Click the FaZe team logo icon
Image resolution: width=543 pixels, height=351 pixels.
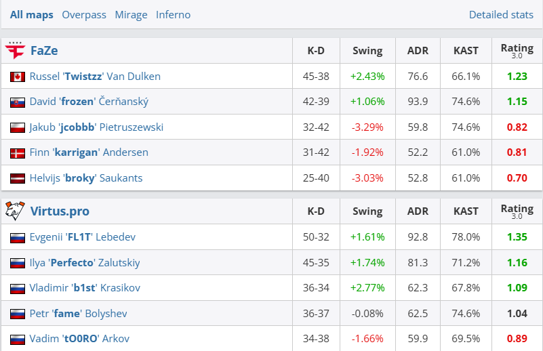click(15, 51)
